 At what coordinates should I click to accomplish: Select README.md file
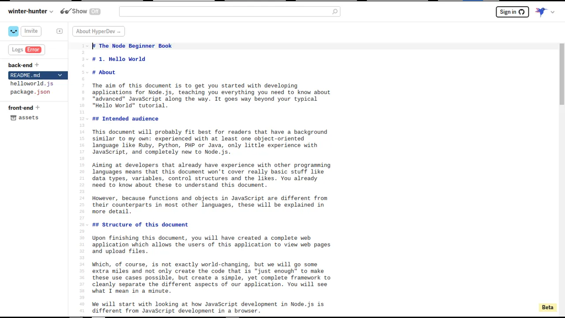point(38,75)
